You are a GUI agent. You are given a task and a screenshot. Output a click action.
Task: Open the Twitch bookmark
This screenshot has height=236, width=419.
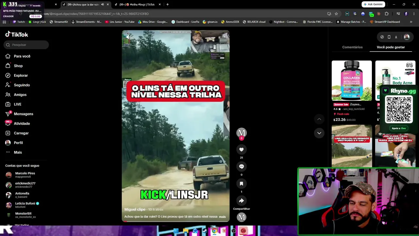pos(19,22)
